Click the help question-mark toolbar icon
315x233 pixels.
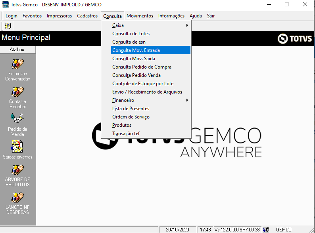tap(8, 26)
